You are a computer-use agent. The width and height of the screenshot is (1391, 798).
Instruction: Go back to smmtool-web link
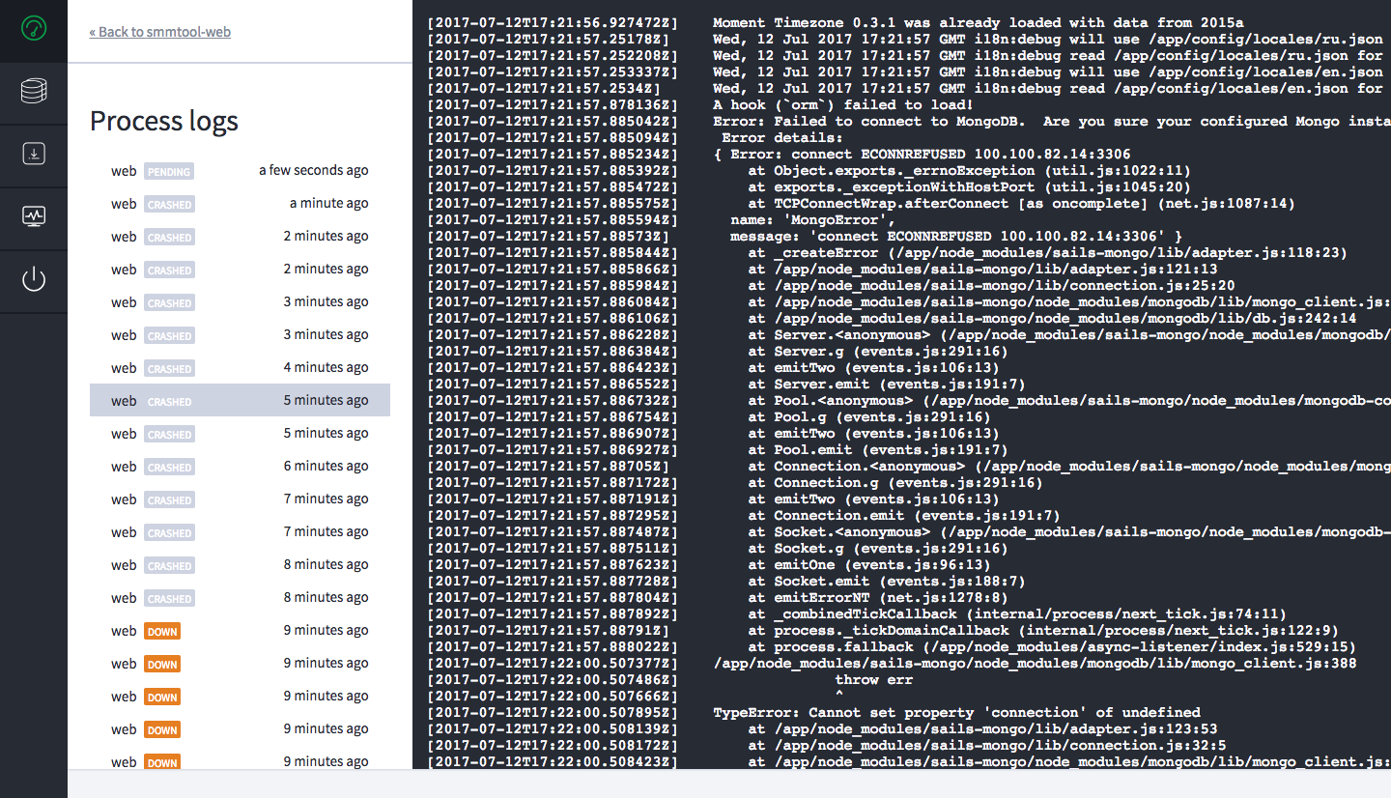click(x=159, y=32)
